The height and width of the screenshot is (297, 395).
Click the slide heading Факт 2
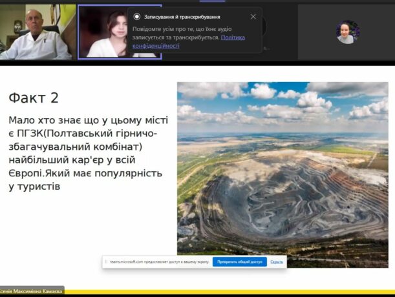click(x=34, y=97)
